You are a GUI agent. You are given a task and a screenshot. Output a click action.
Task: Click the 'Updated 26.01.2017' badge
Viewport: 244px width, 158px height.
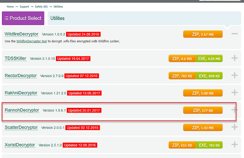(x=84, y=111)
